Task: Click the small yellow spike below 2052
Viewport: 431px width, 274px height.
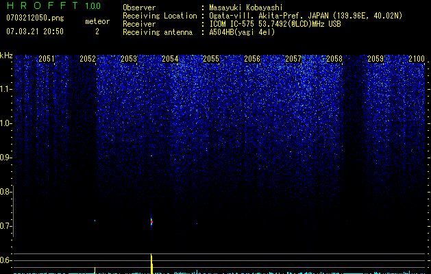Action: pyautogui.click(x=95, y=271)
